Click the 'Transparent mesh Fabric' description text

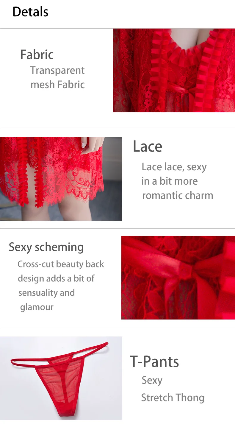(57, 77)
